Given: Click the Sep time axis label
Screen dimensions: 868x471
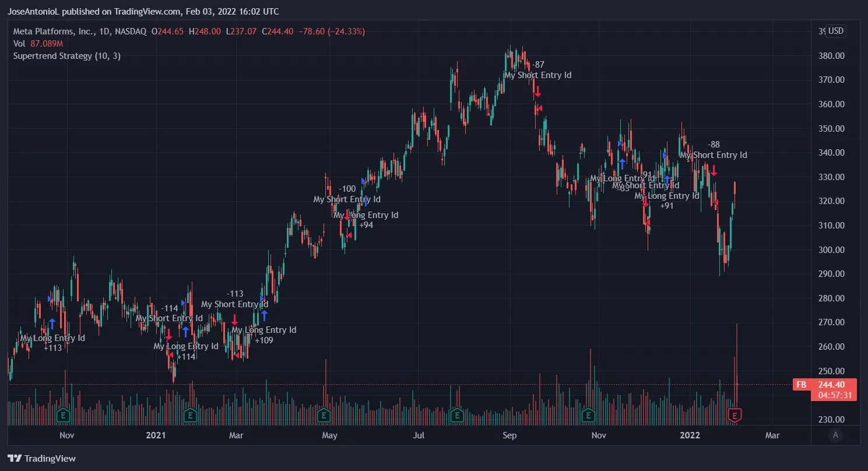Looking at the screenshot, I should 510,435.
